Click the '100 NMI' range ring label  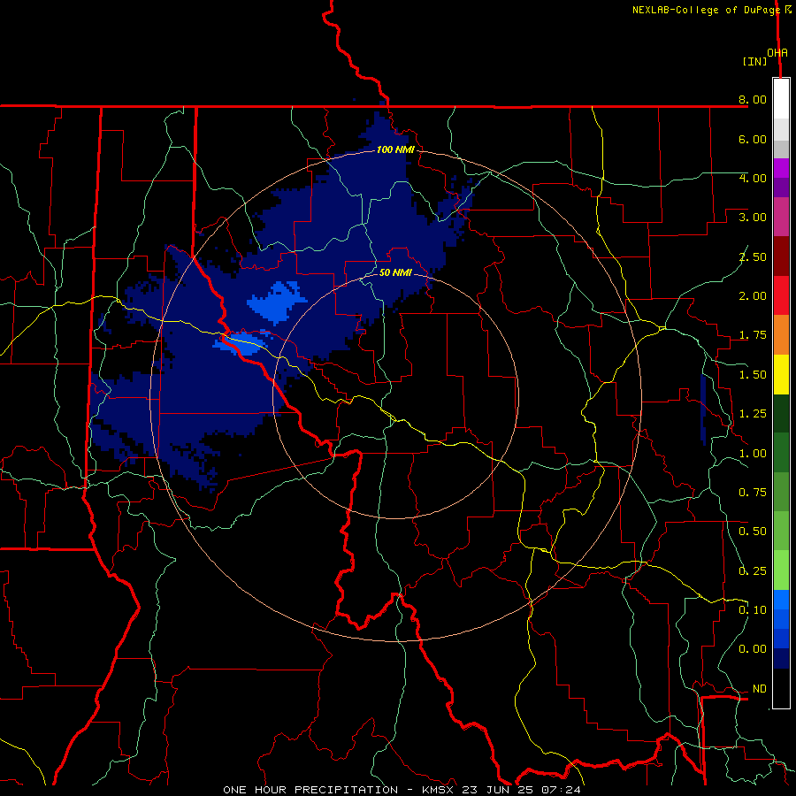click(x=395, y=149)
